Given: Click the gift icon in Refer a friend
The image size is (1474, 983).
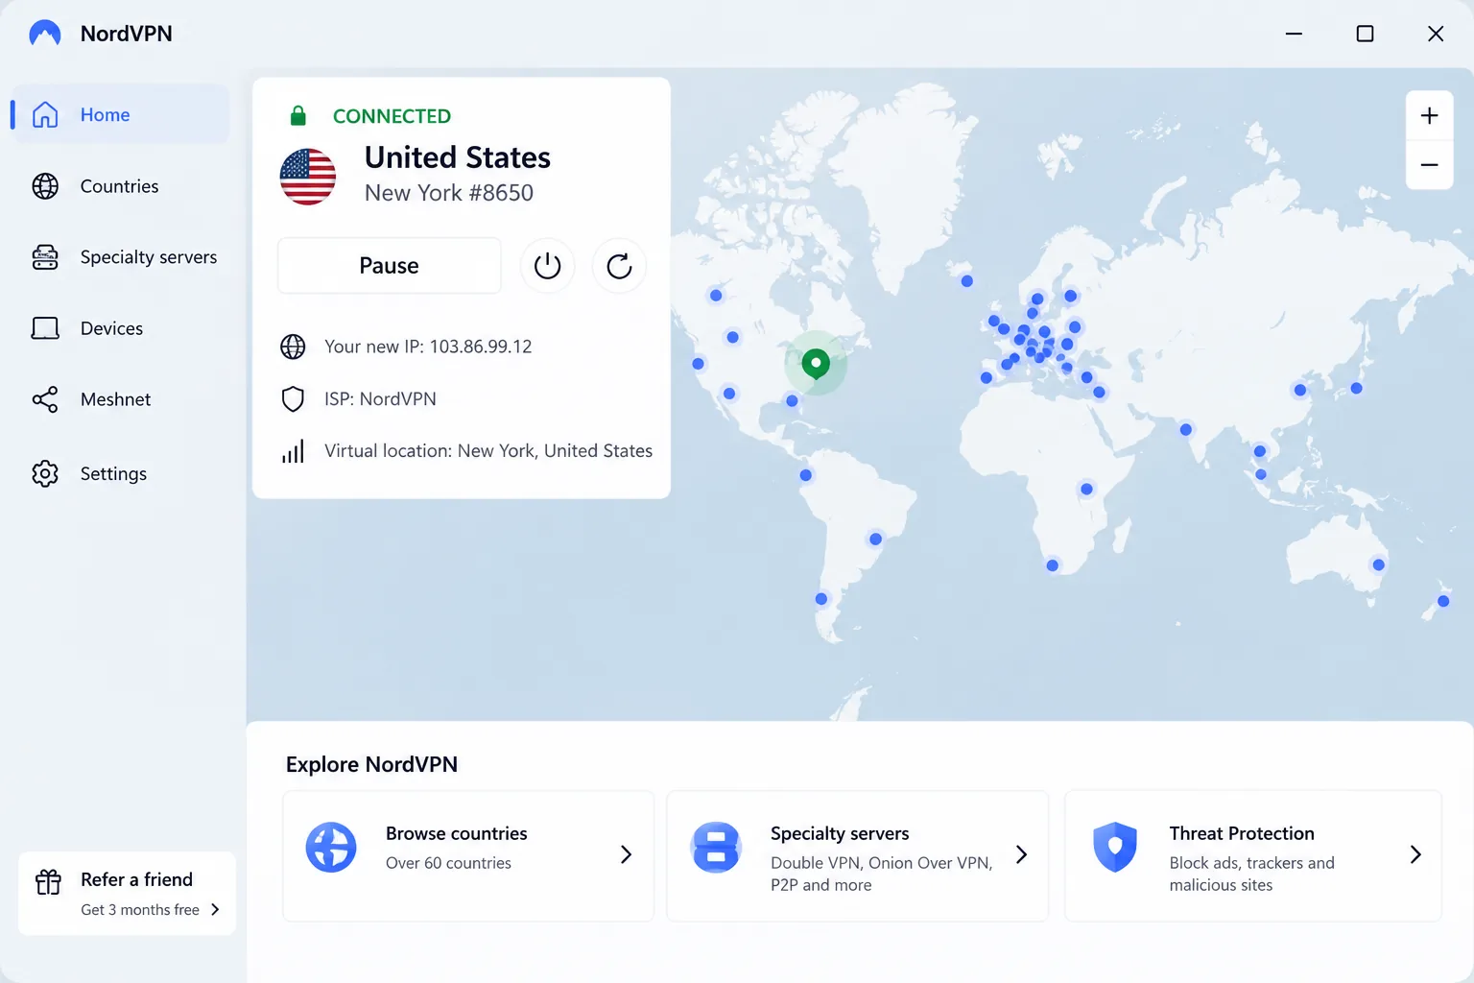Looking at the screenshot, I should click(48, 882).
